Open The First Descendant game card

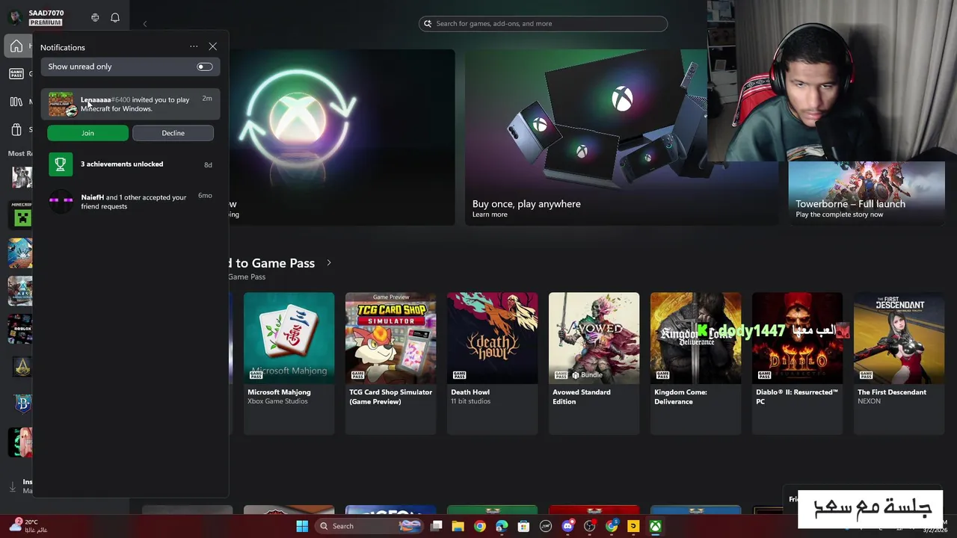pos(899,363)
